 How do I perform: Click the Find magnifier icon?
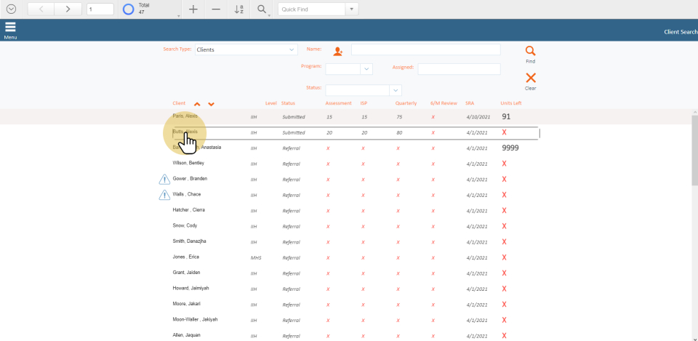530,52
